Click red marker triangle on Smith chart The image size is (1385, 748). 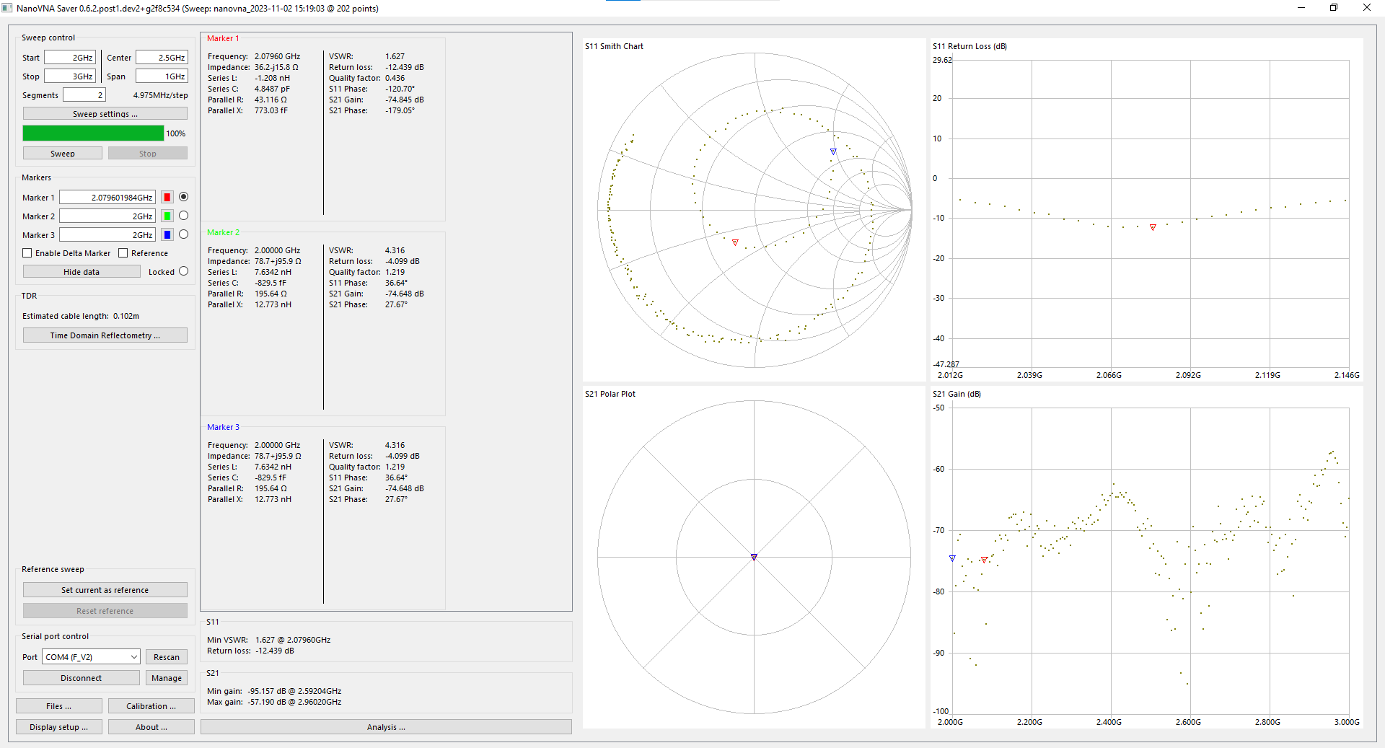click(735, 242)
